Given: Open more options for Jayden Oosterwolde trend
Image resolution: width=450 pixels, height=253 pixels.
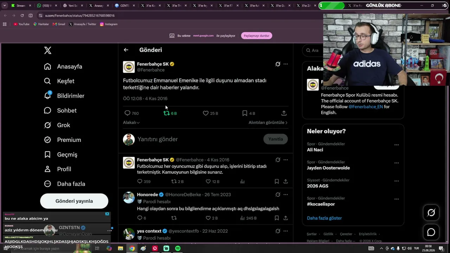Looking at the screenshot, I should [397, 163].
